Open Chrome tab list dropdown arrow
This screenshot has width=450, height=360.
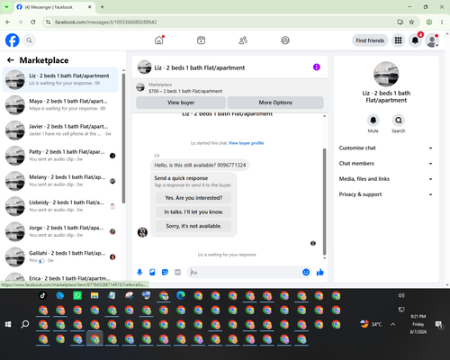coord(6,6)
